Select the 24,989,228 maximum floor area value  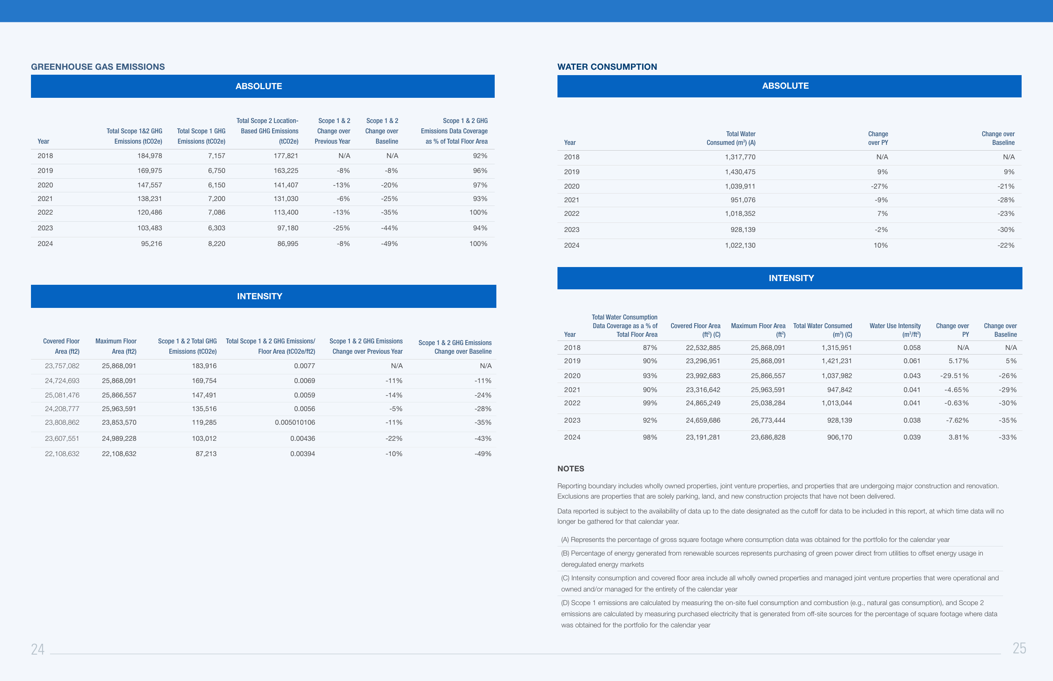pos(119,438)
